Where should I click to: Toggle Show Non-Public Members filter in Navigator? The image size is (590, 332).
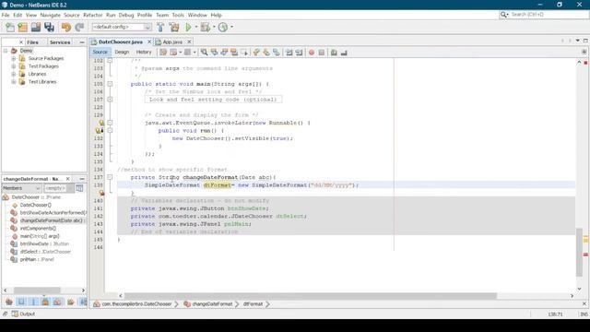(x=45, y=302)
